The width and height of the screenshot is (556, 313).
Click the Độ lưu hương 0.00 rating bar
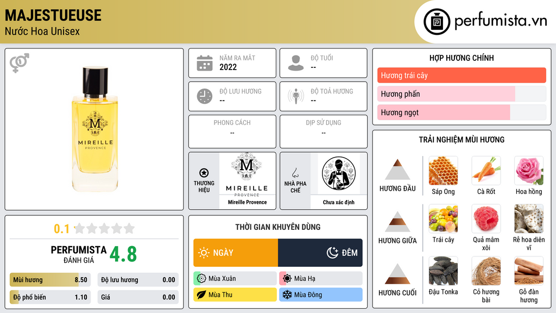tap(138, 280)
